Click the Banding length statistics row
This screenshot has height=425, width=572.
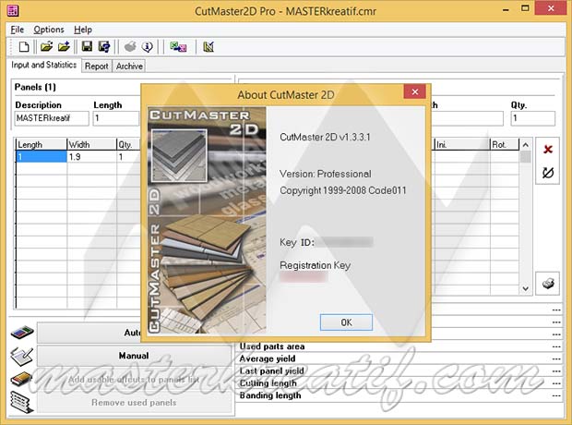[x=399, y=395]
